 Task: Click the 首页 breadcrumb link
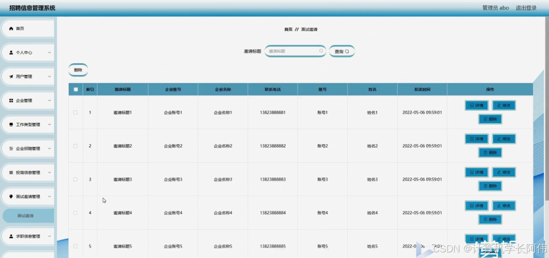[x=288, y=29]
